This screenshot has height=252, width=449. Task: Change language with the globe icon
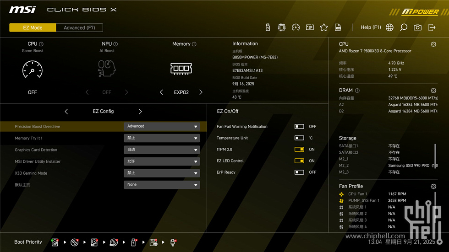389,27
